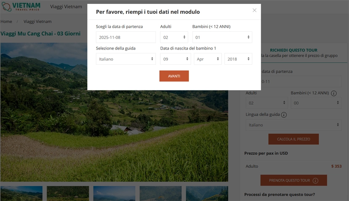The image size is (349, 201).
Task: Click info icon next to Lingua della guida
Action: (x=284, y=115)
